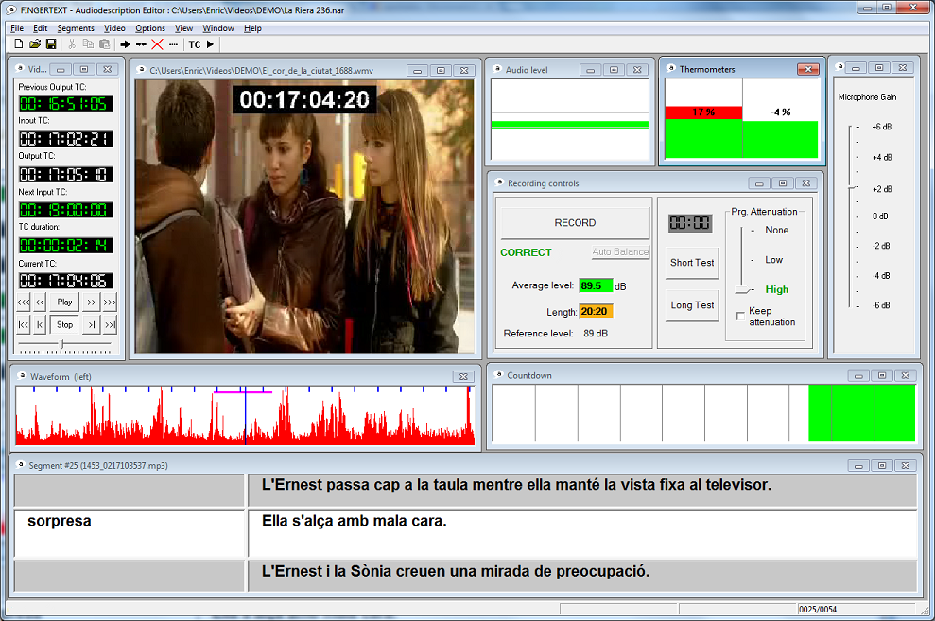
Task: Click the two inward-pointing arrows toolbar icon
Action: click(x=141, y=44)
